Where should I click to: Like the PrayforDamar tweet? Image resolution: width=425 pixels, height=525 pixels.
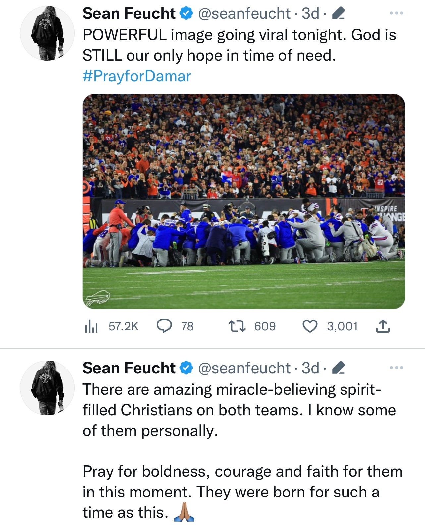330,326
